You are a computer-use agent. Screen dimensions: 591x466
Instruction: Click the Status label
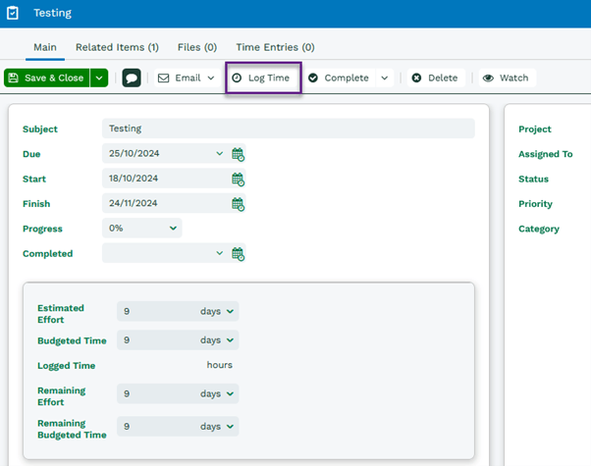click(x=533, y=179)
